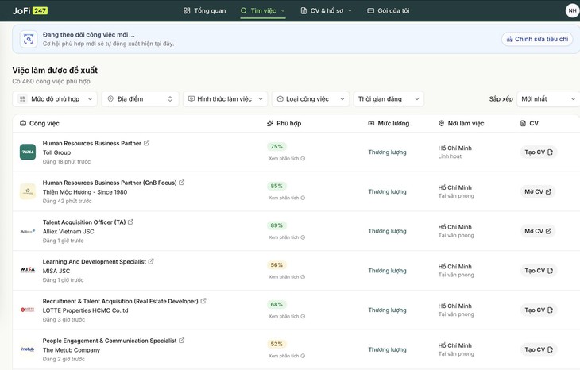Click the 75% match badge
The height and width of the screenshot is (370, 580).
pyautogui.click(x=276, y=147)
